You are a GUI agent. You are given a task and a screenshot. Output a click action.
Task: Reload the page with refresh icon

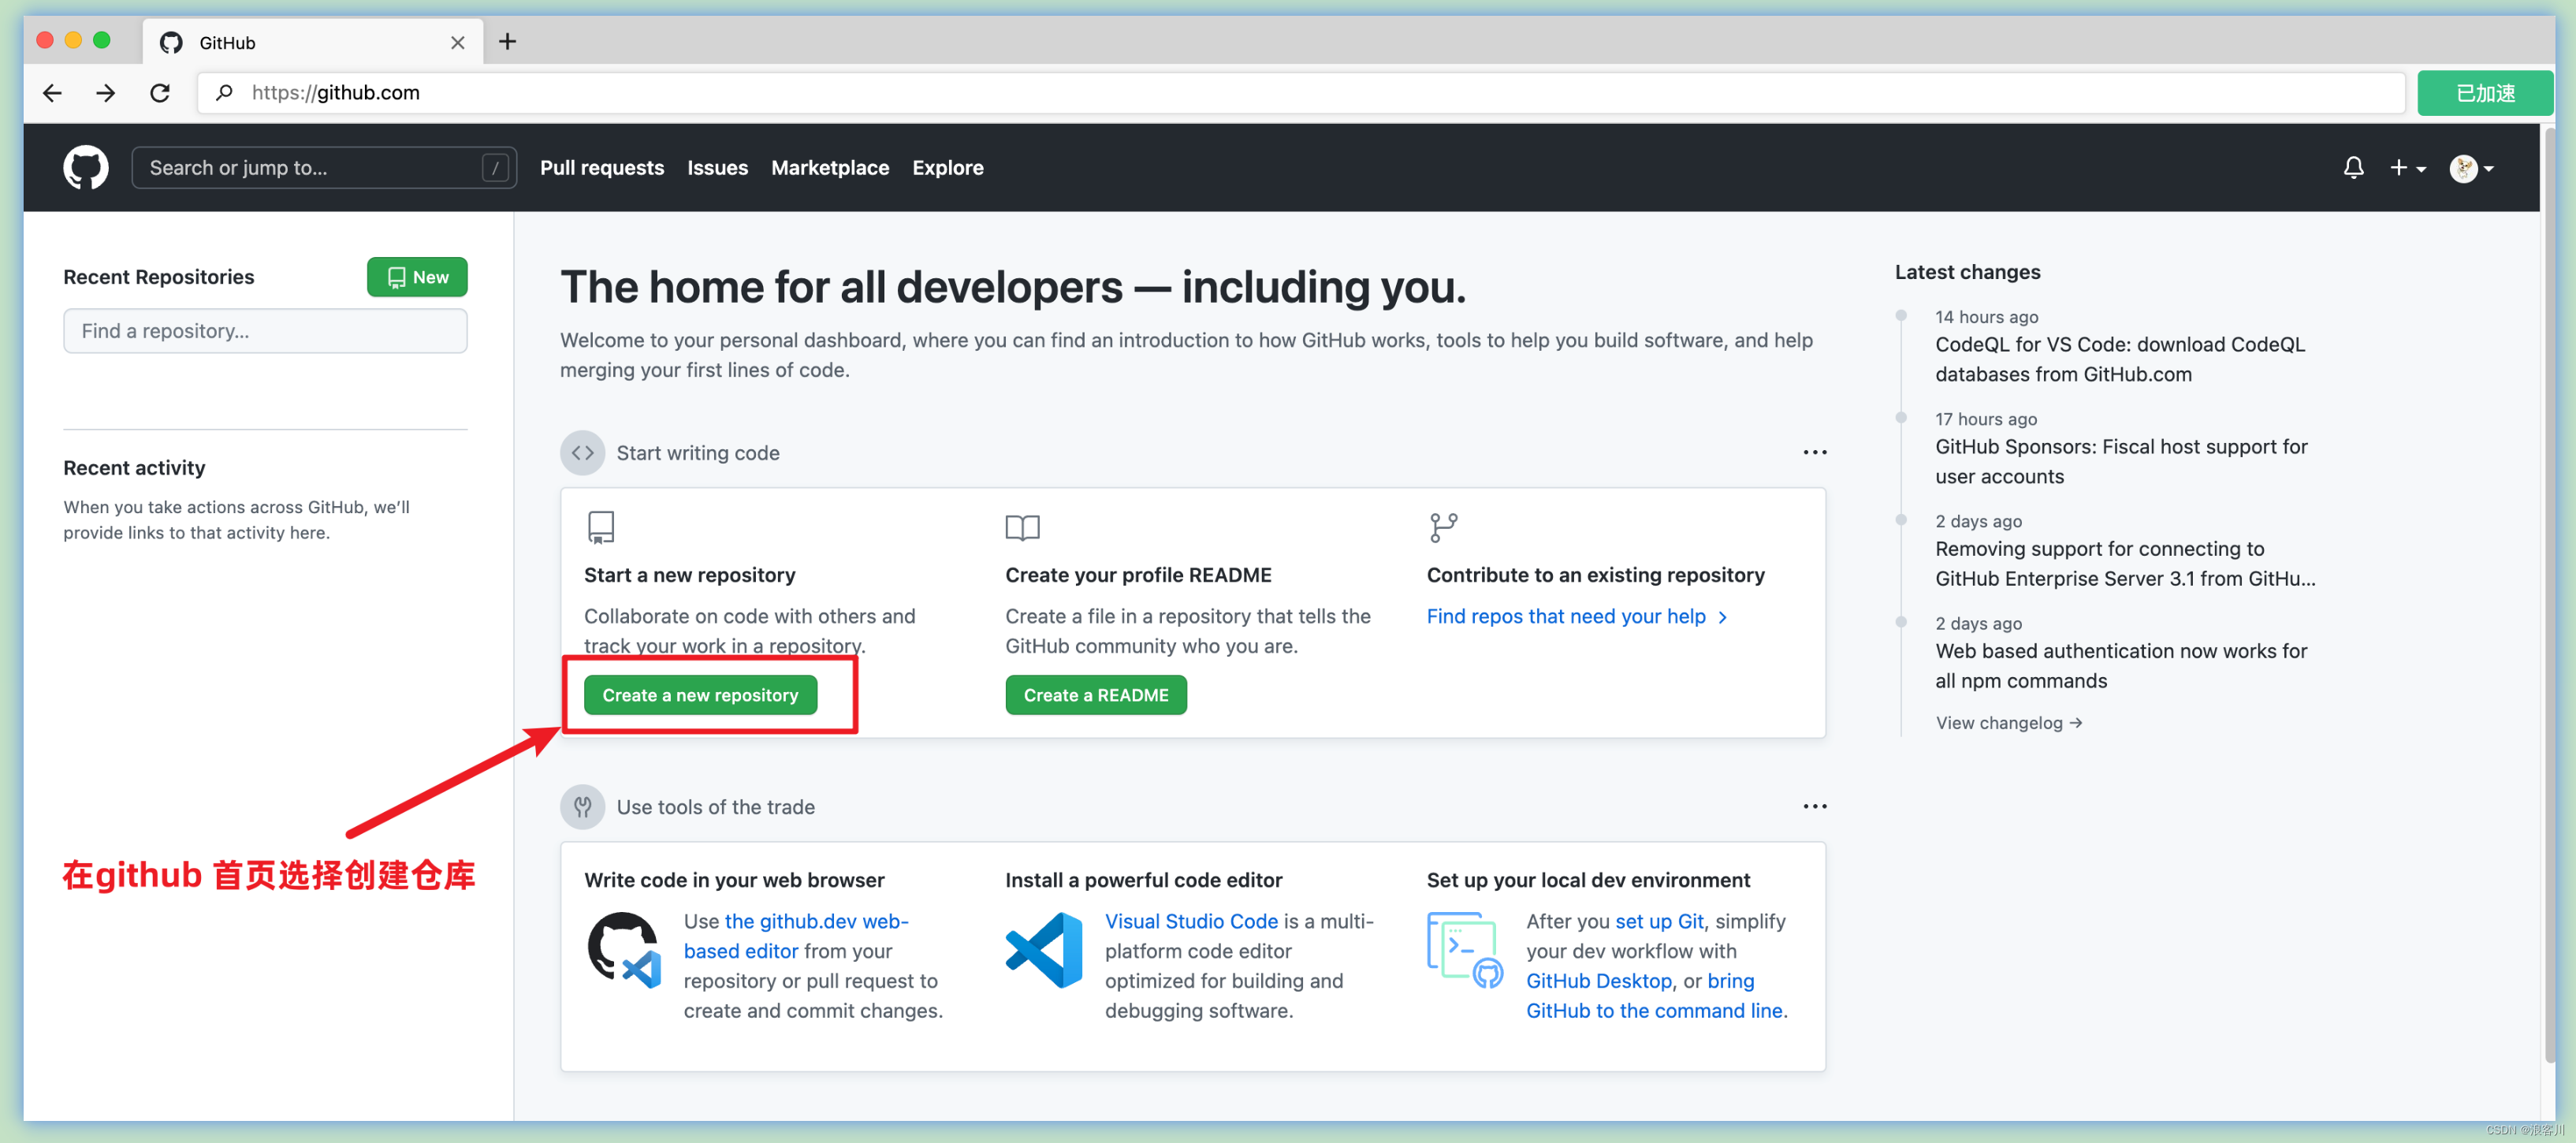click(x=160, y=93)
